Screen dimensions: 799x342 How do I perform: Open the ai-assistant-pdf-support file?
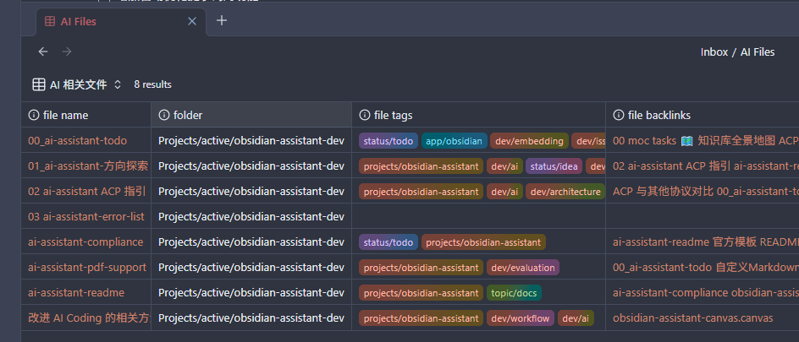click(x=87, y=268)
